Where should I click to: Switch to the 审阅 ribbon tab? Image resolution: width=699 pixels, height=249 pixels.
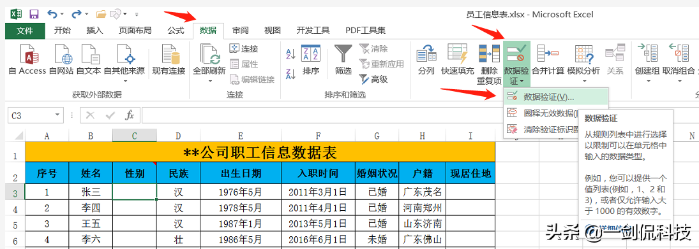tap(240, 31)
